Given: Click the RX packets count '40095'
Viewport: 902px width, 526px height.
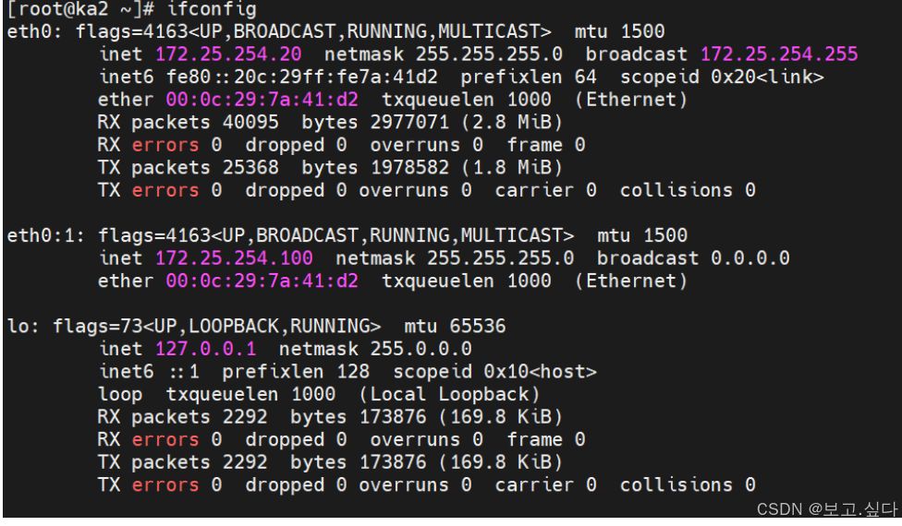Looking at the screenshot, I should (250, 122).
